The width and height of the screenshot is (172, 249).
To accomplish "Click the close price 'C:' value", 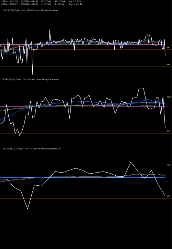I will [x=46, y=4].
